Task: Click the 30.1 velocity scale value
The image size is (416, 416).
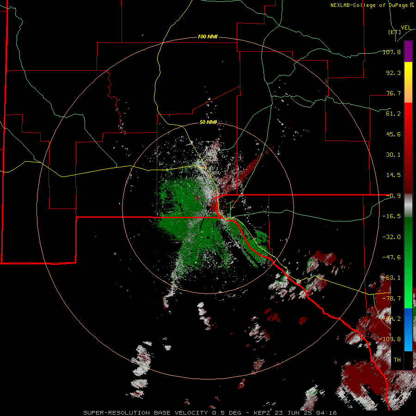Action: tap(393, 155)
